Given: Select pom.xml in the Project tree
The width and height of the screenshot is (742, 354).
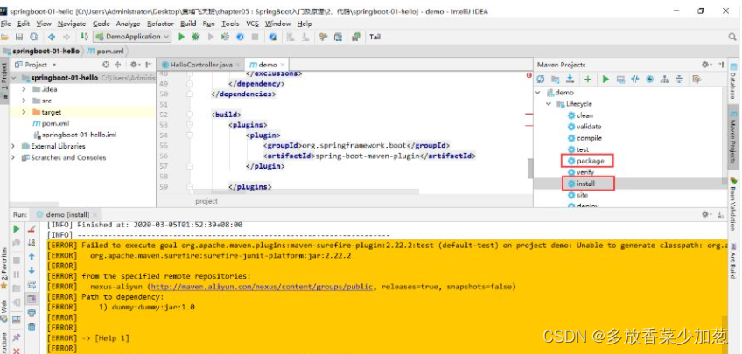Looking at the screenshot, I should [51, 123].
